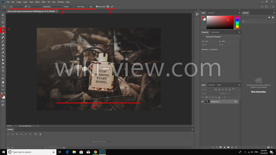Click the rainbow hue slider in Color panel
Image resolution: width=276 pixels, height=155 pixels.
[x=237, y=22]
